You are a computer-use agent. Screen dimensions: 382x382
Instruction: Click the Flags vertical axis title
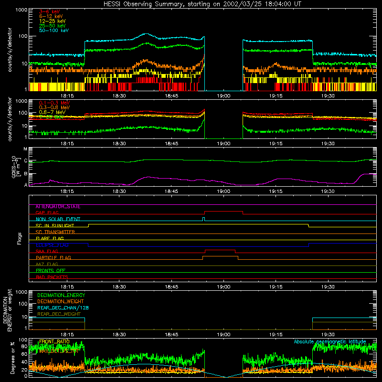(x=20, y=238)
